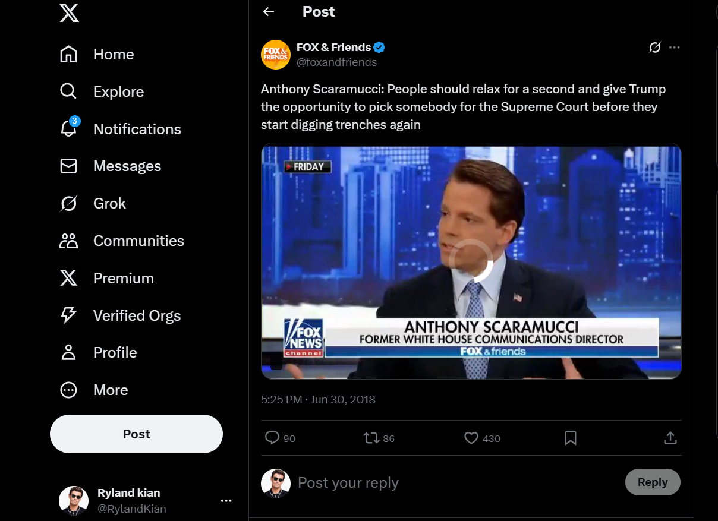The image size is (718, 521).
Task: Click the reply comment icon
Action: click(272, 438)
